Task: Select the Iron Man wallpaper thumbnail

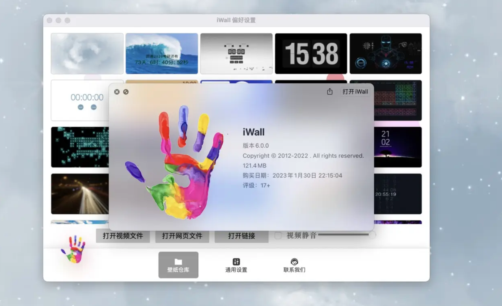Action: tap(385, 54)
